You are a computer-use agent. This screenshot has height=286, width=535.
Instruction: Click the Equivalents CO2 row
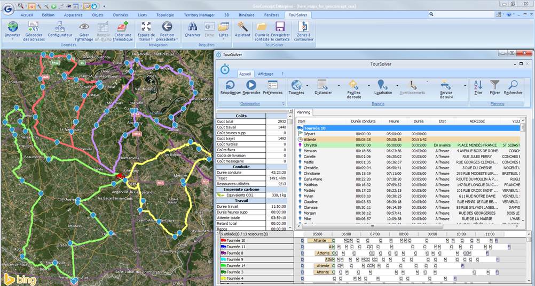point(251,195)
